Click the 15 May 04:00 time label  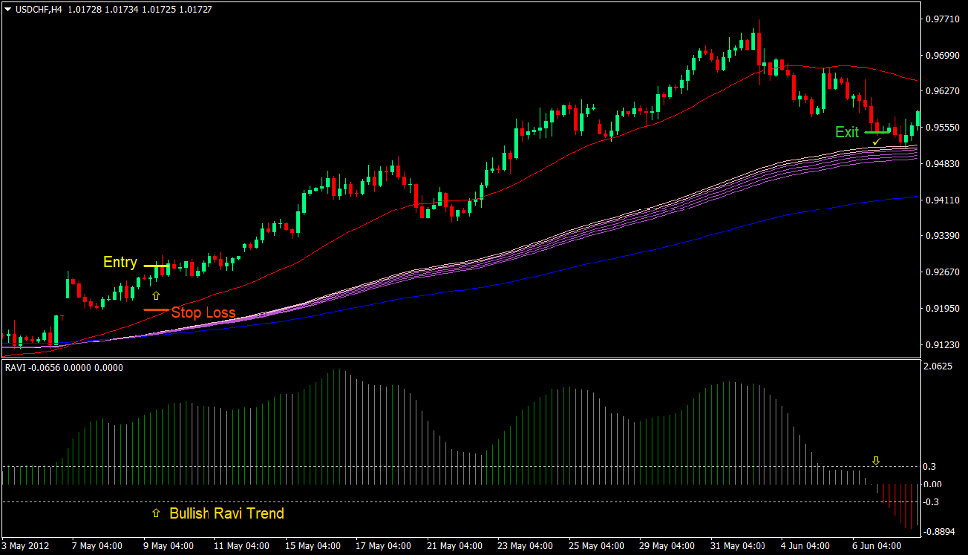pos(313,546)
